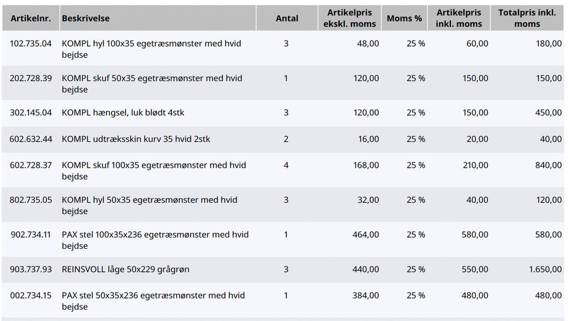Click the total price 1.650,00
568x321 pixels.
545,270
